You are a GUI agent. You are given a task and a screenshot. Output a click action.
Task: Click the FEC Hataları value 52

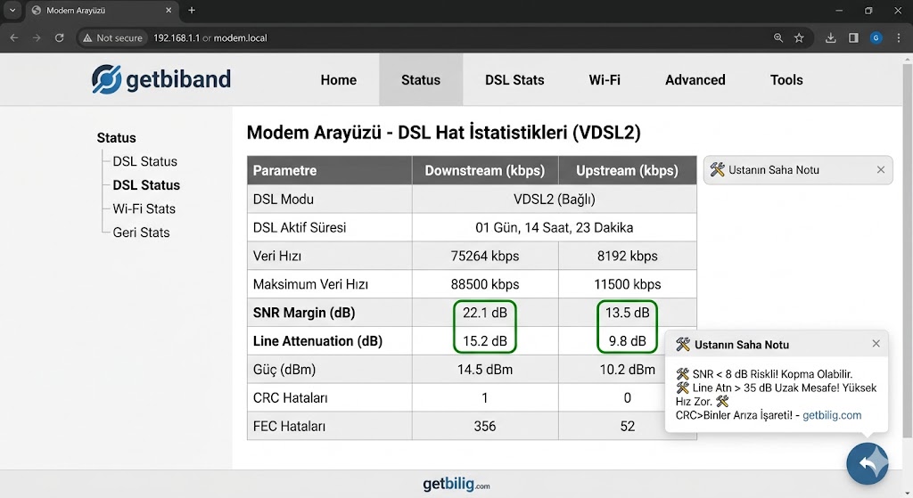[627, 427]
